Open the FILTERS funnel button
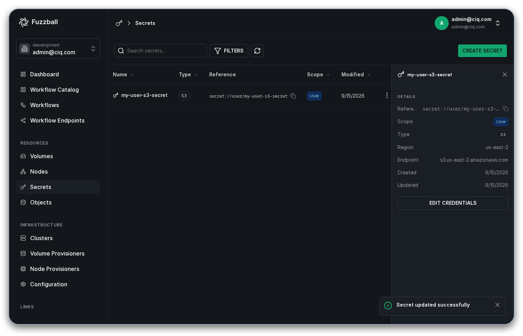This screenshot has height=336, width=523. 229,51
